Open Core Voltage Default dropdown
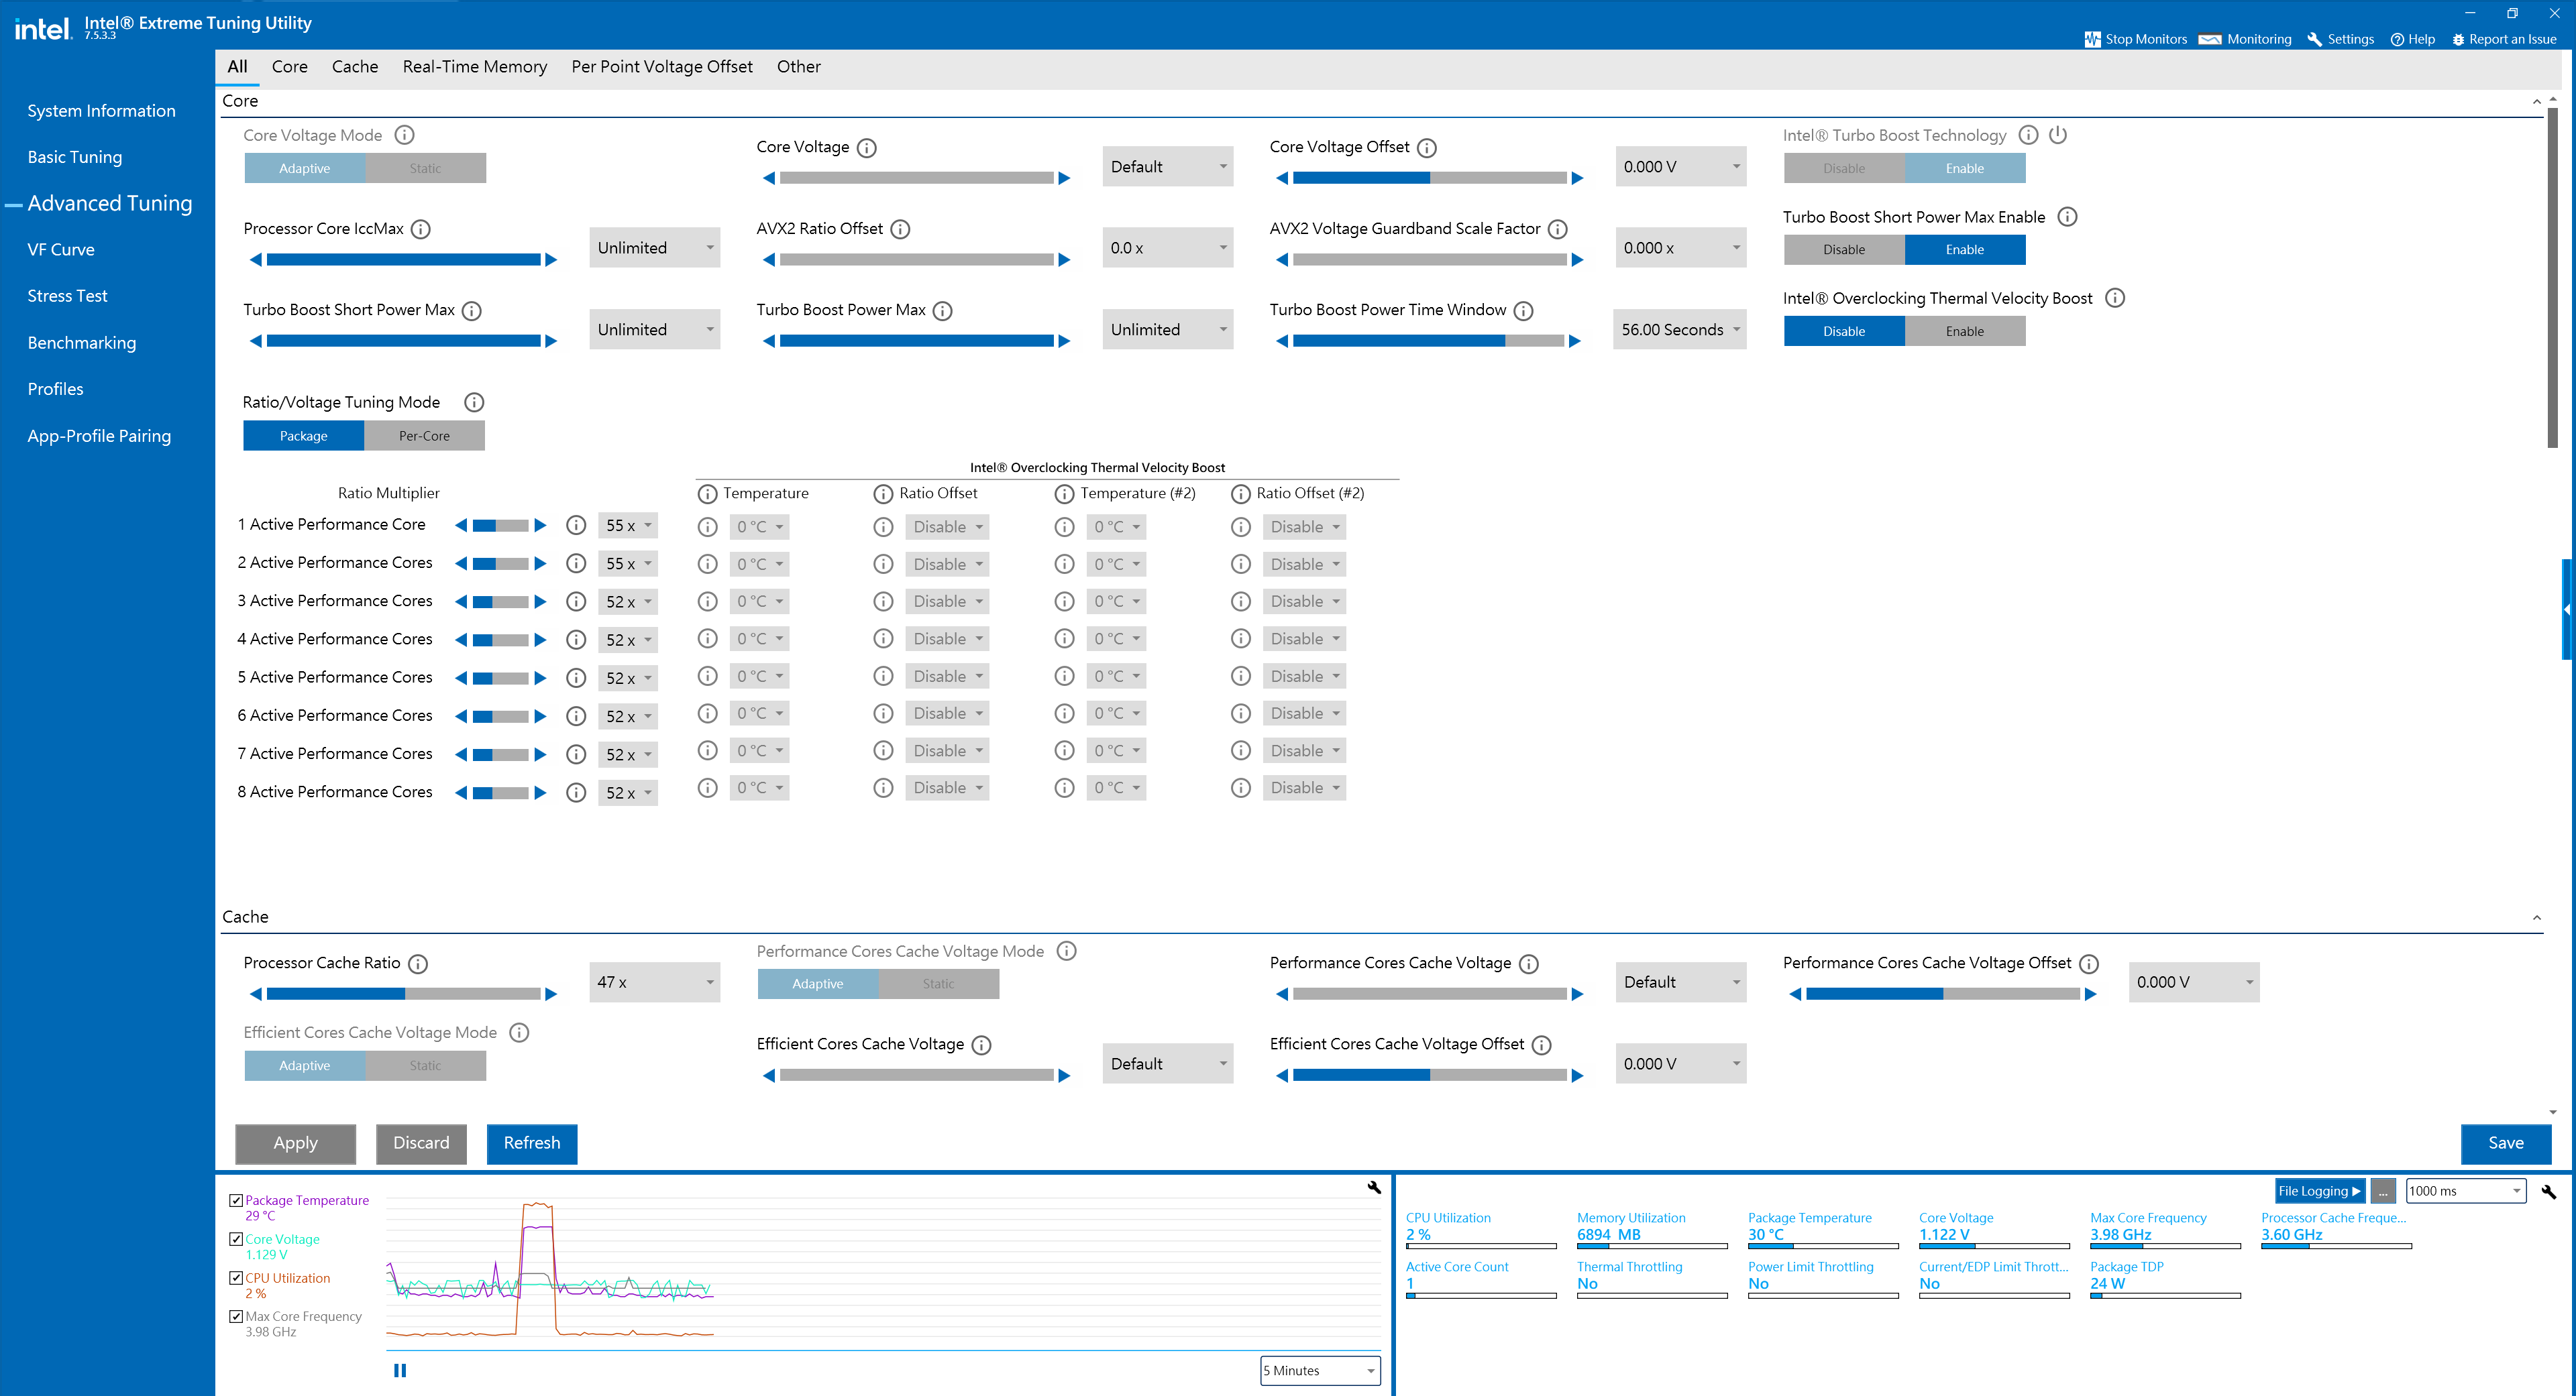The height and width of the screenshot is (1396, 2576). [x=1168, y=167]
